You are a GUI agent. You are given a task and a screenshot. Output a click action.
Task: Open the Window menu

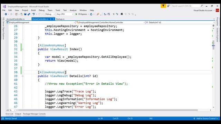point(83,10)
